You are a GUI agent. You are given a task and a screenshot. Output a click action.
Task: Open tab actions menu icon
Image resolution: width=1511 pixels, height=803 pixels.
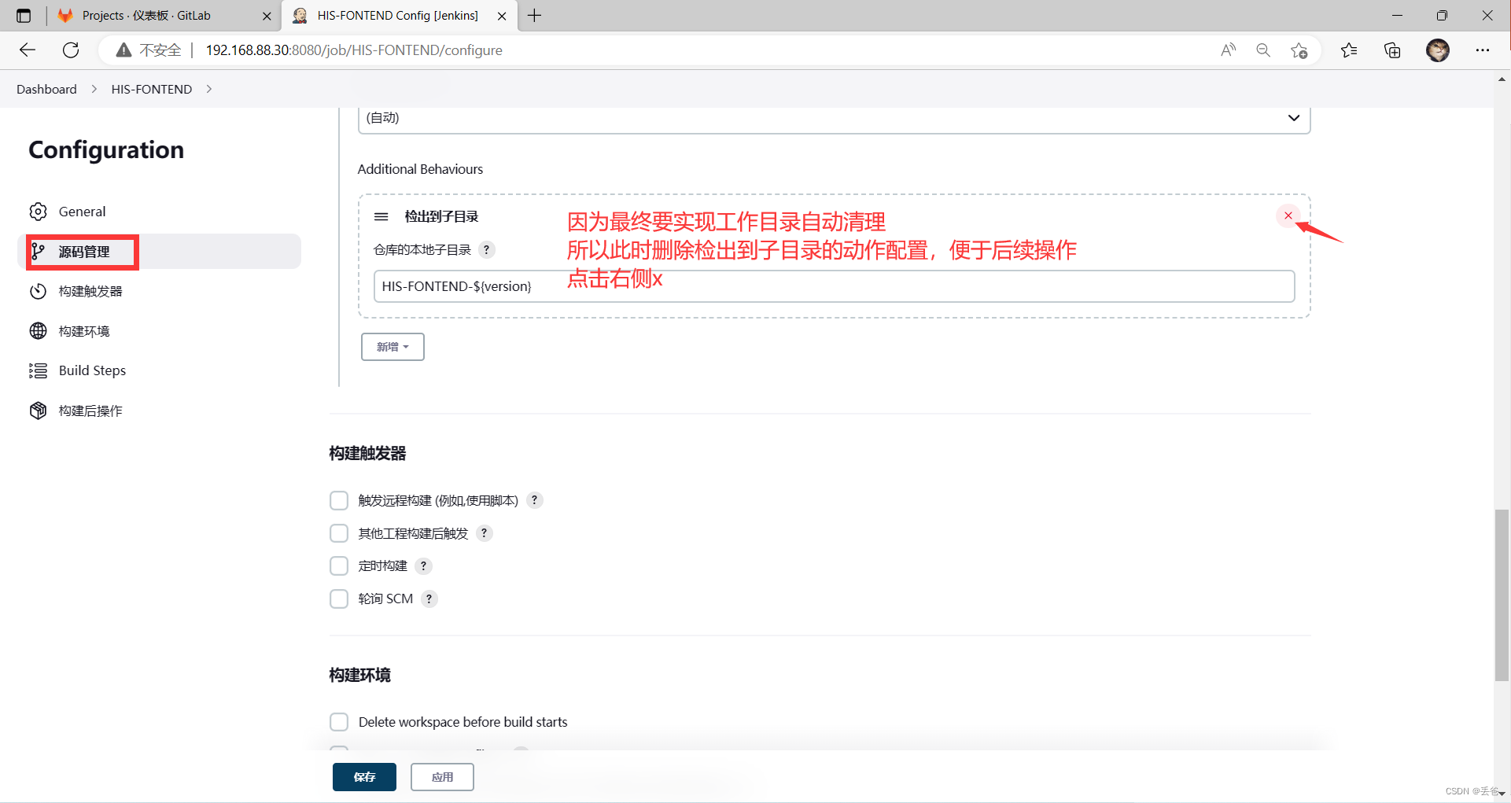24,16
